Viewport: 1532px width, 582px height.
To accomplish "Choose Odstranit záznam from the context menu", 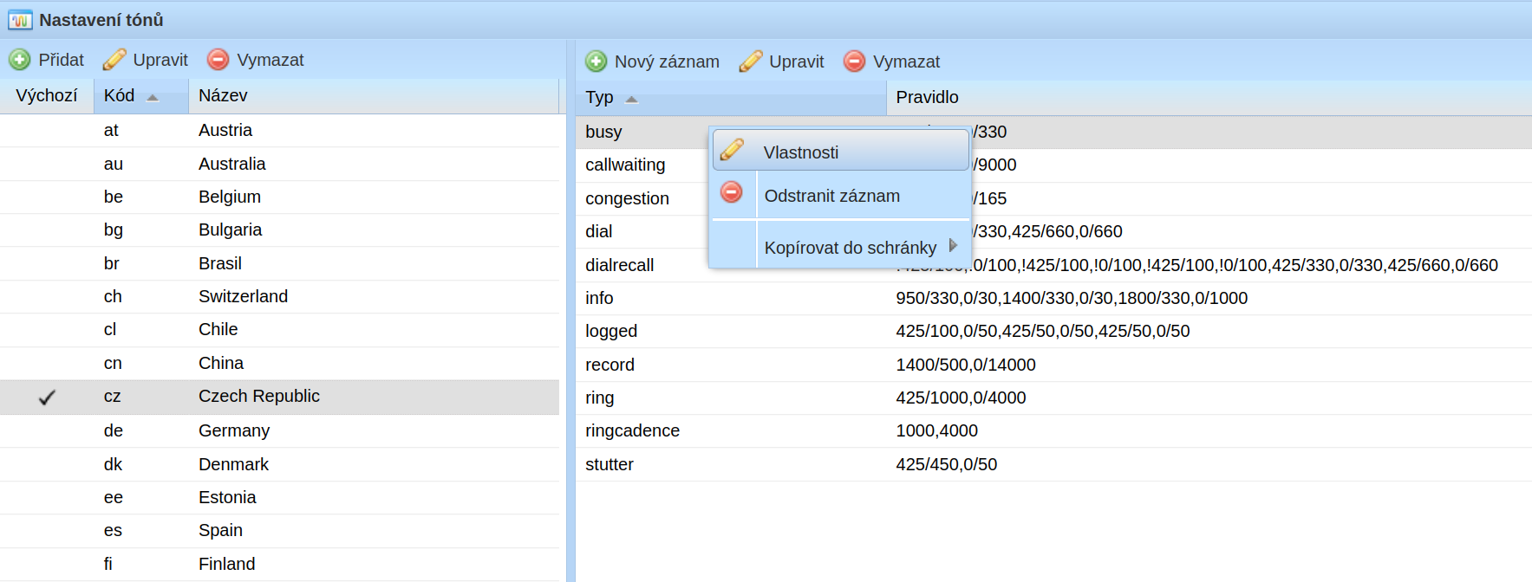I will (x=840, y=196).
